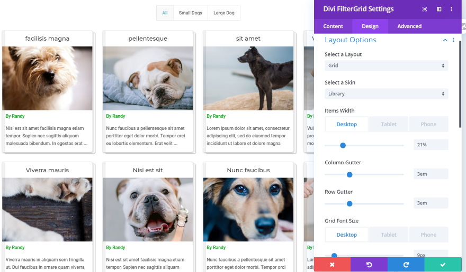Screen dimensions: 466x272
Task: Click the smiling bulldog image in Nisi est sit
Action: click(x=148, y=210)
